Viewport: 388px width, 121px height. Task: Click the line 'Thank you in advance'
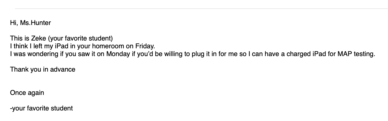click(43, 69)
